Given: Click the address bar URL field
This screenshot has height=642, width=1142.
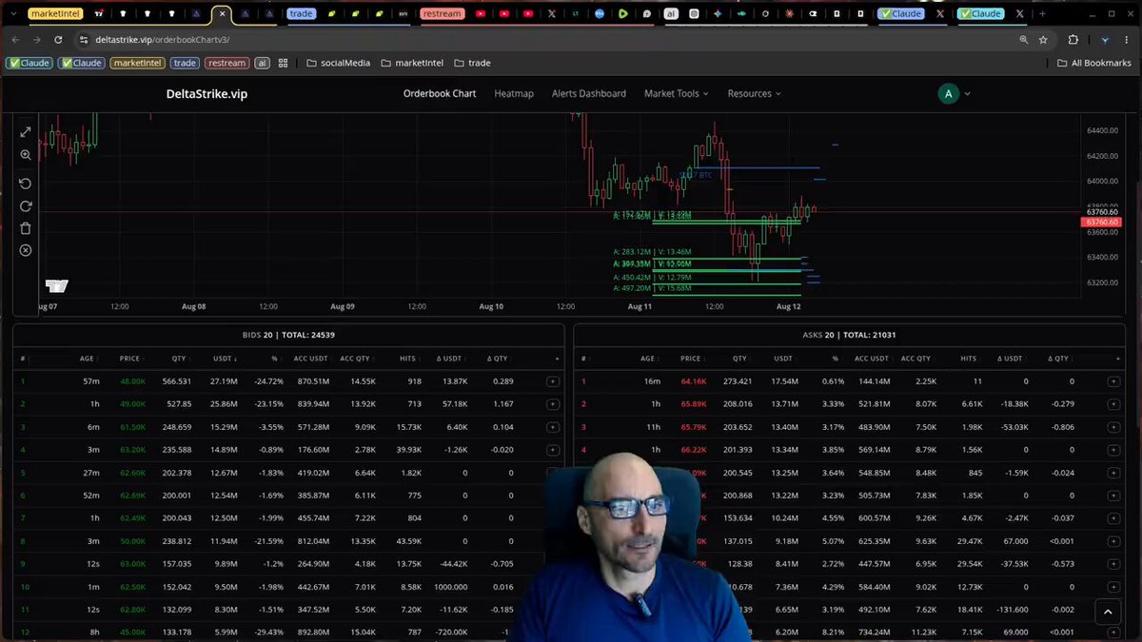Looking at the screenshot, I should coord(552,40).
